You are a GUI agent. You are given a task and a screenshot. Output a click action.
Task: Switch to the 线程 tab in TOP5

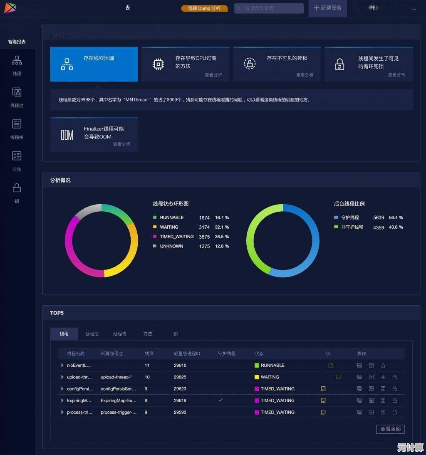[64, 334]
